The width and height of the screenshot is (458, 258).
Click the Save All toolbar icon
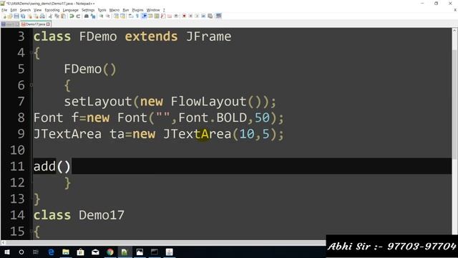(23, 16)
